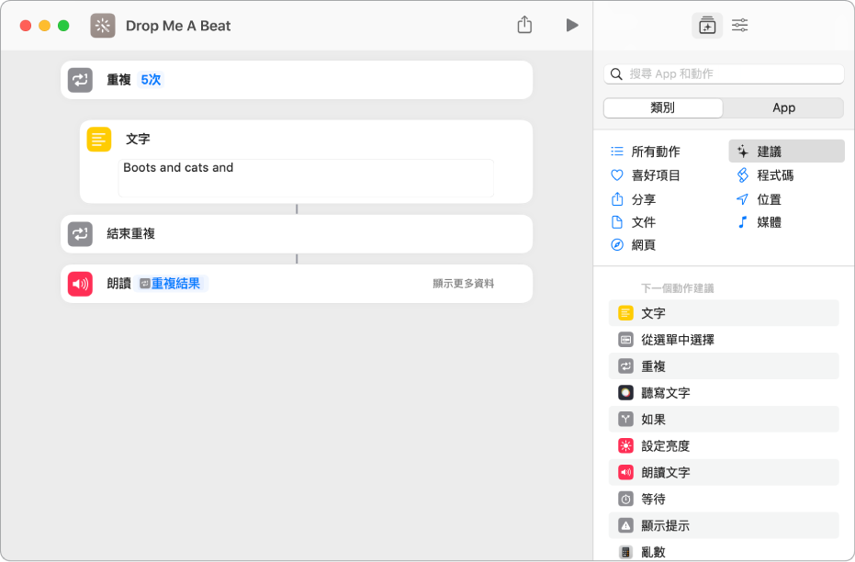Image resolution: width=855 pixels, height=562 pixels.
Task: Add the suggested 朗讀文字 action
Action: pyautogui.click(x=724, y=473)
